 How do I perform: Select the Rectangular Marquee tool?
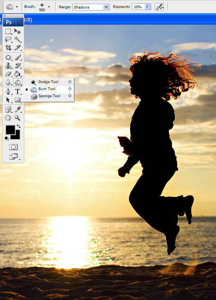(8, 31)
